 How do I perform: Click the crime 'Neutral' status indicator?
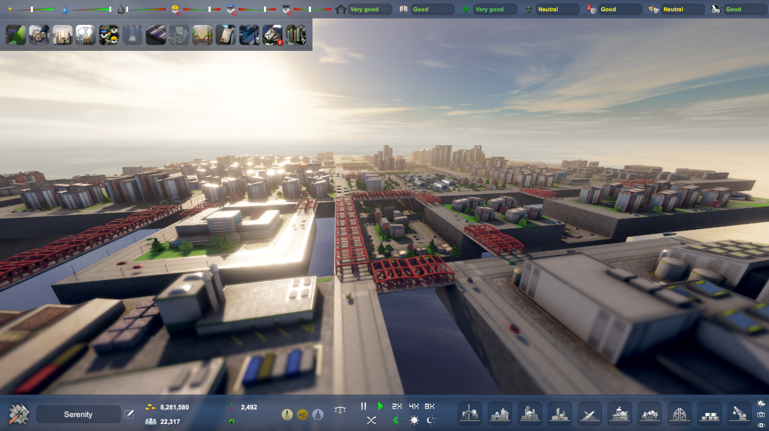[x=683, y=9]
